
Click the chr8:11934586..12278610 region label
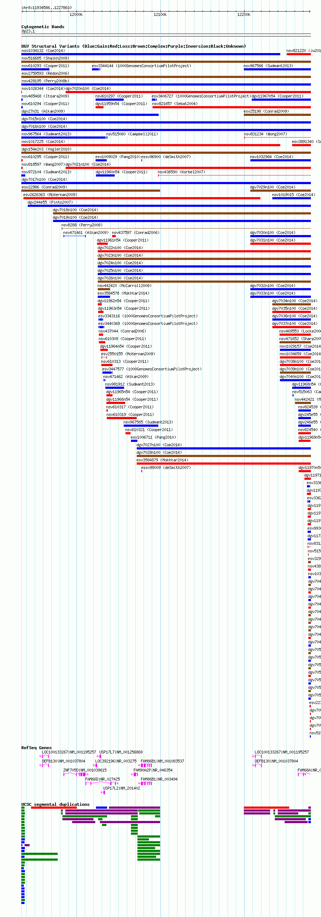47,8
